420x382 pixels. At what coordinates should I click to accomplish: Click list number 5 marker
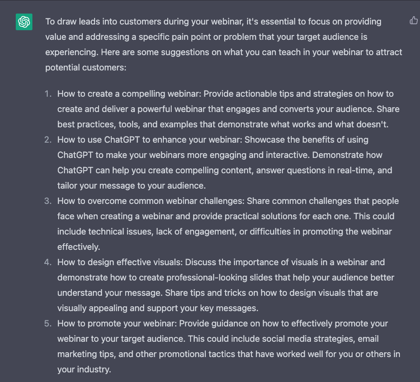[x=48, y=323]
